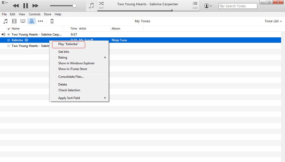Open the Controls menu
Image resolution: width=285 pixels, height=162 pixels.
(x=35, y=14)
